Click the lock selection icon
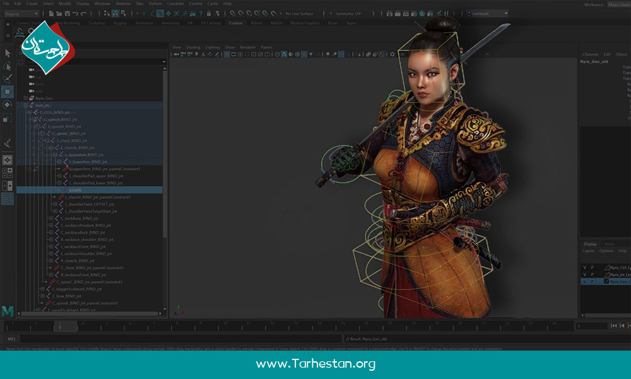Screen dimensions: 631x379 (x=209, y=14)
